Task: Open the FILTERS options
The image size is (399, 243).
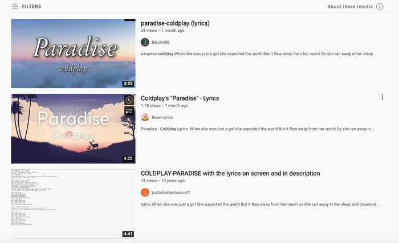Action: [31, 6]
